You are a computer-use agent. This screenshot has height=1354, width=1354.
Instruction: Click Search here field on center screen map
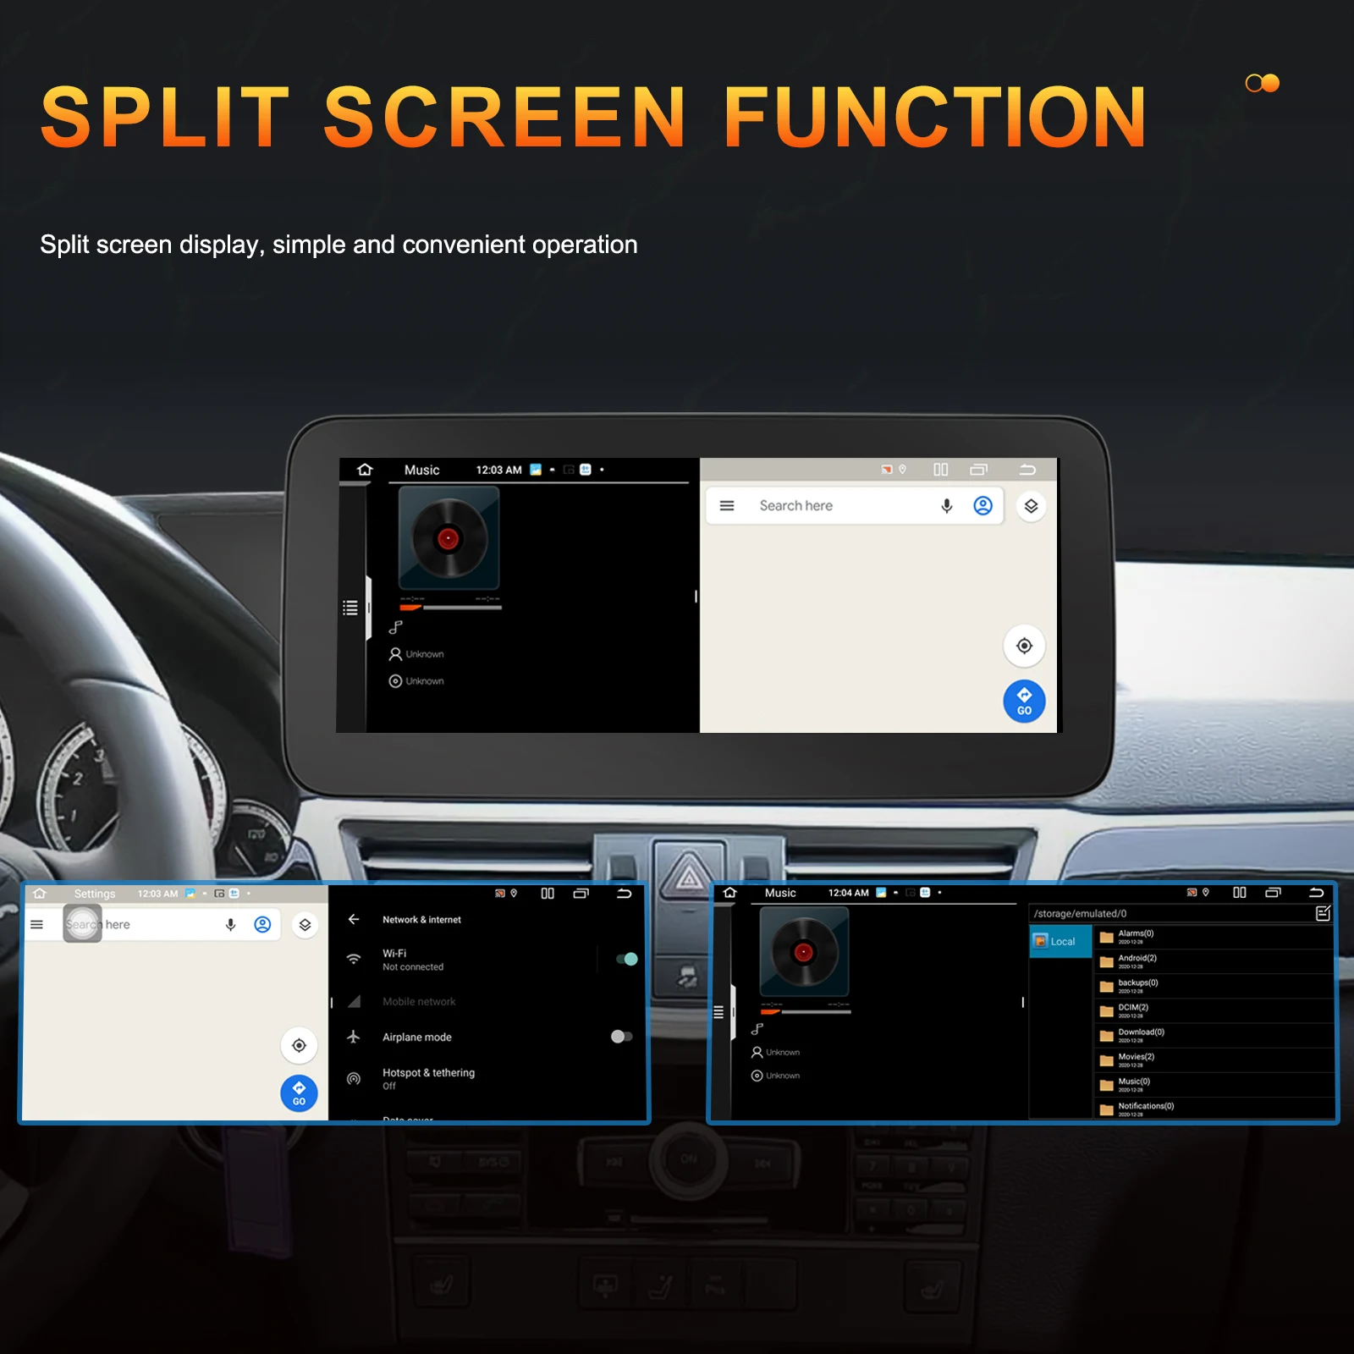[855, 505]
